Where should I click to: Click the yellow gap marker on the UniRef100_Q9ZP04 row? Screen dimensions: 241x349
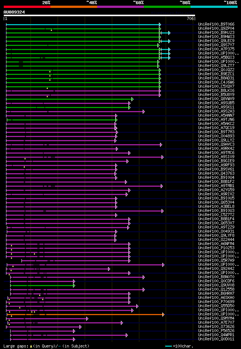click(52, 30)
